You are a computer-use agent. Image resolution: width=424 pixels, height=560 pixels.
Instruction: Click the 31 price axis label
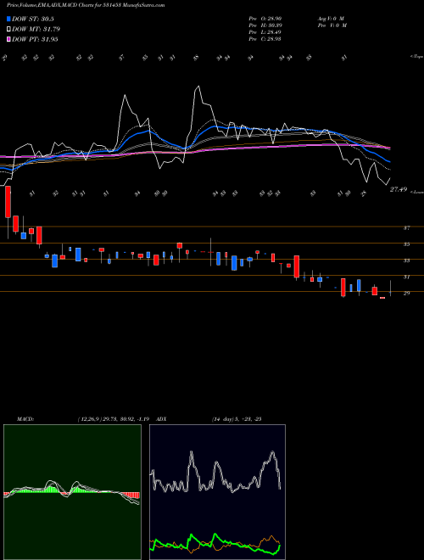(x=406, y=277)
